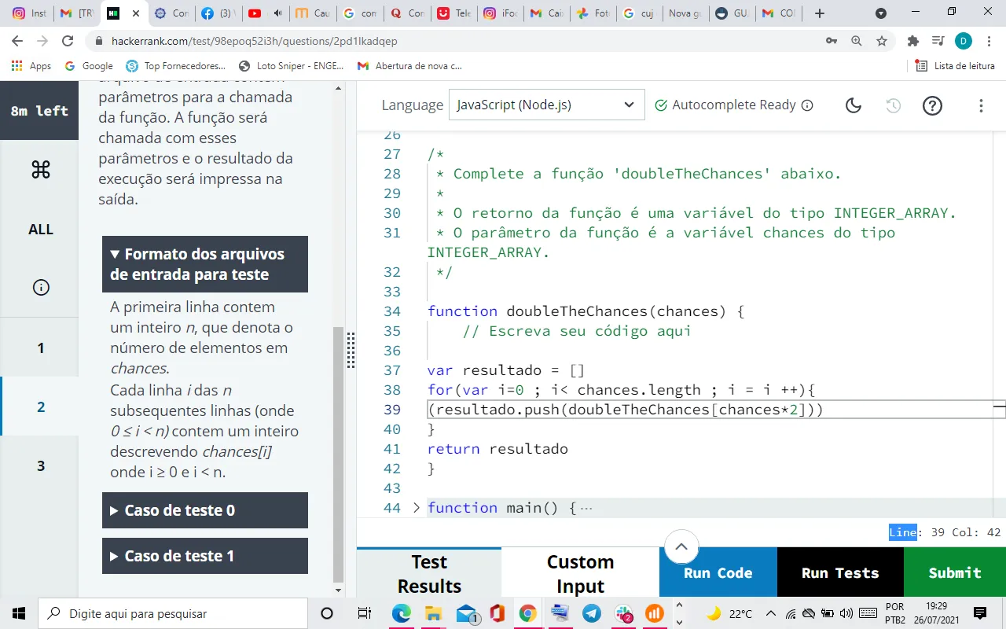Unfold the collapsed main function on line 44
The image size is (1006, 629).
pos(417,508)
